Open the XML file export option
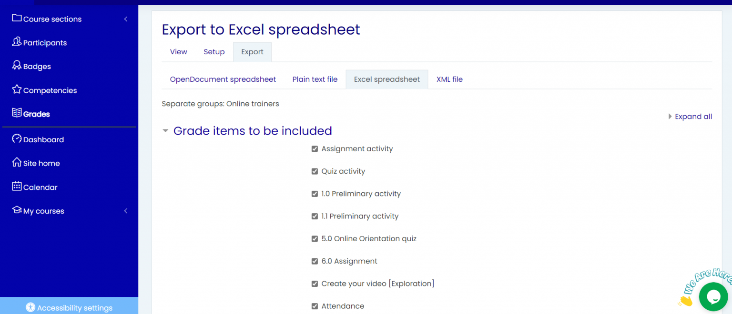The width and height of the screenshot is (732, 314). (x=449, y=79)
